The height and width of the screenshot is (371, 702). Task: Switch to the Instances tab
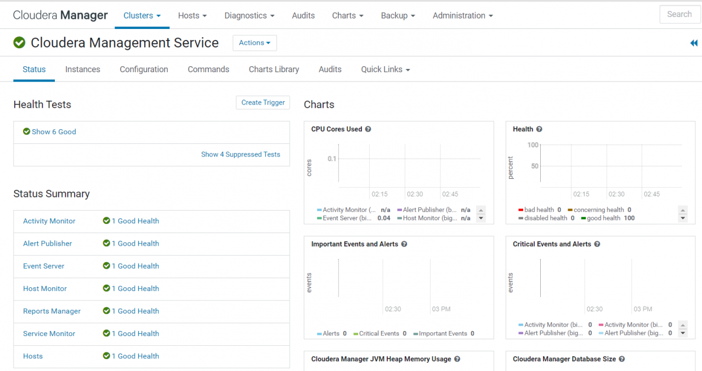(x=83, y=69)
